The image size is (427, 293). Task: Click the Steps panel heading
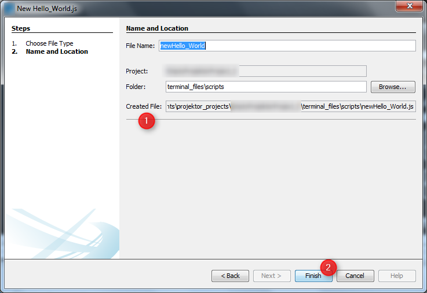pos(21,28)
